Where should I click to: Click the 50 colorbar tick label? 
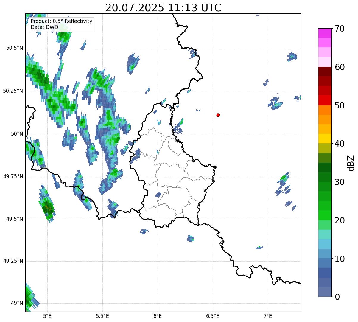point(340,105)
